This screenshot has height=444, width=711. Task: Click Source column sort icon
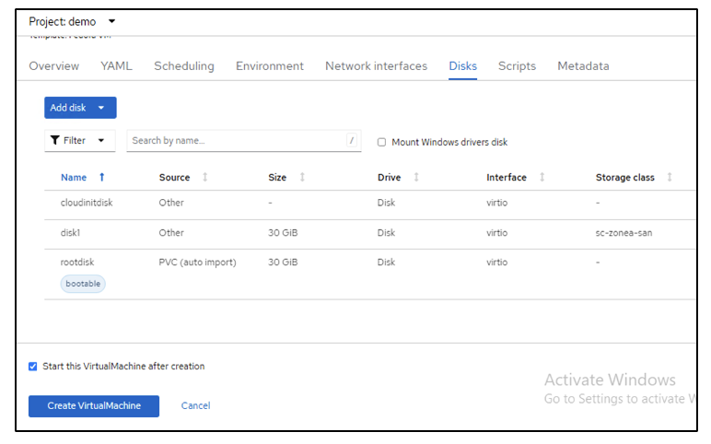tap(204, 177)
